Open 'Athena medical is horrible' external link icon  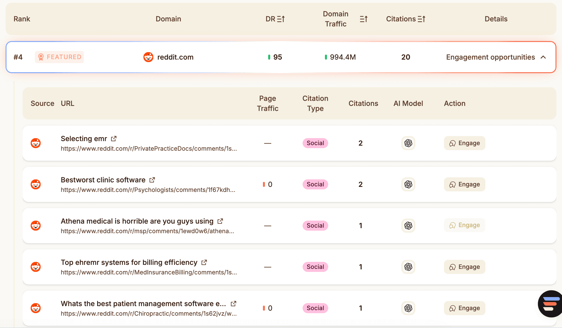220,221
